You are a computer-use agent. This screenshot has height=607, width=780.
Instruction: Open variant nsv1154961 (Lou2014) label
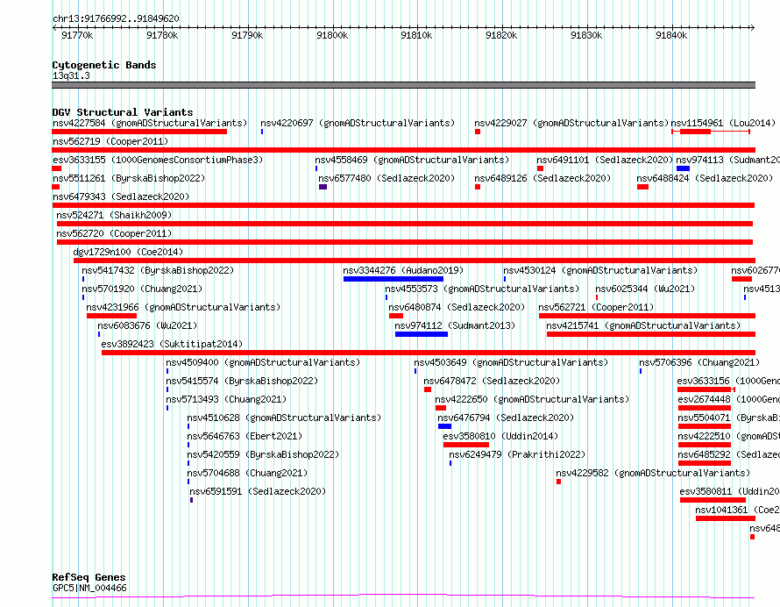[723, 123]
